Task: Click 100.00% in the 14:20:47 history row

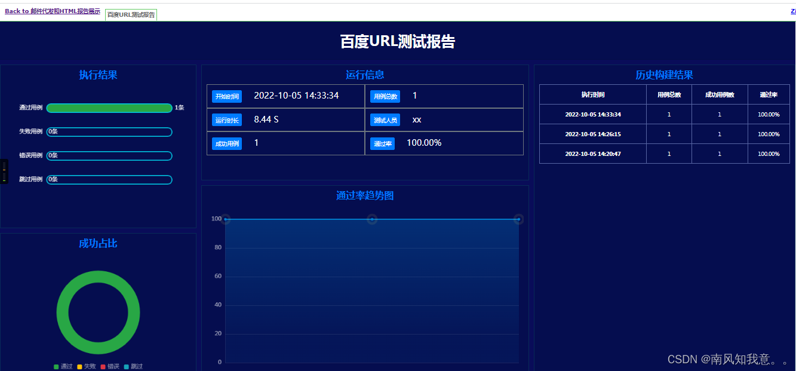Action: coord(769,154)
